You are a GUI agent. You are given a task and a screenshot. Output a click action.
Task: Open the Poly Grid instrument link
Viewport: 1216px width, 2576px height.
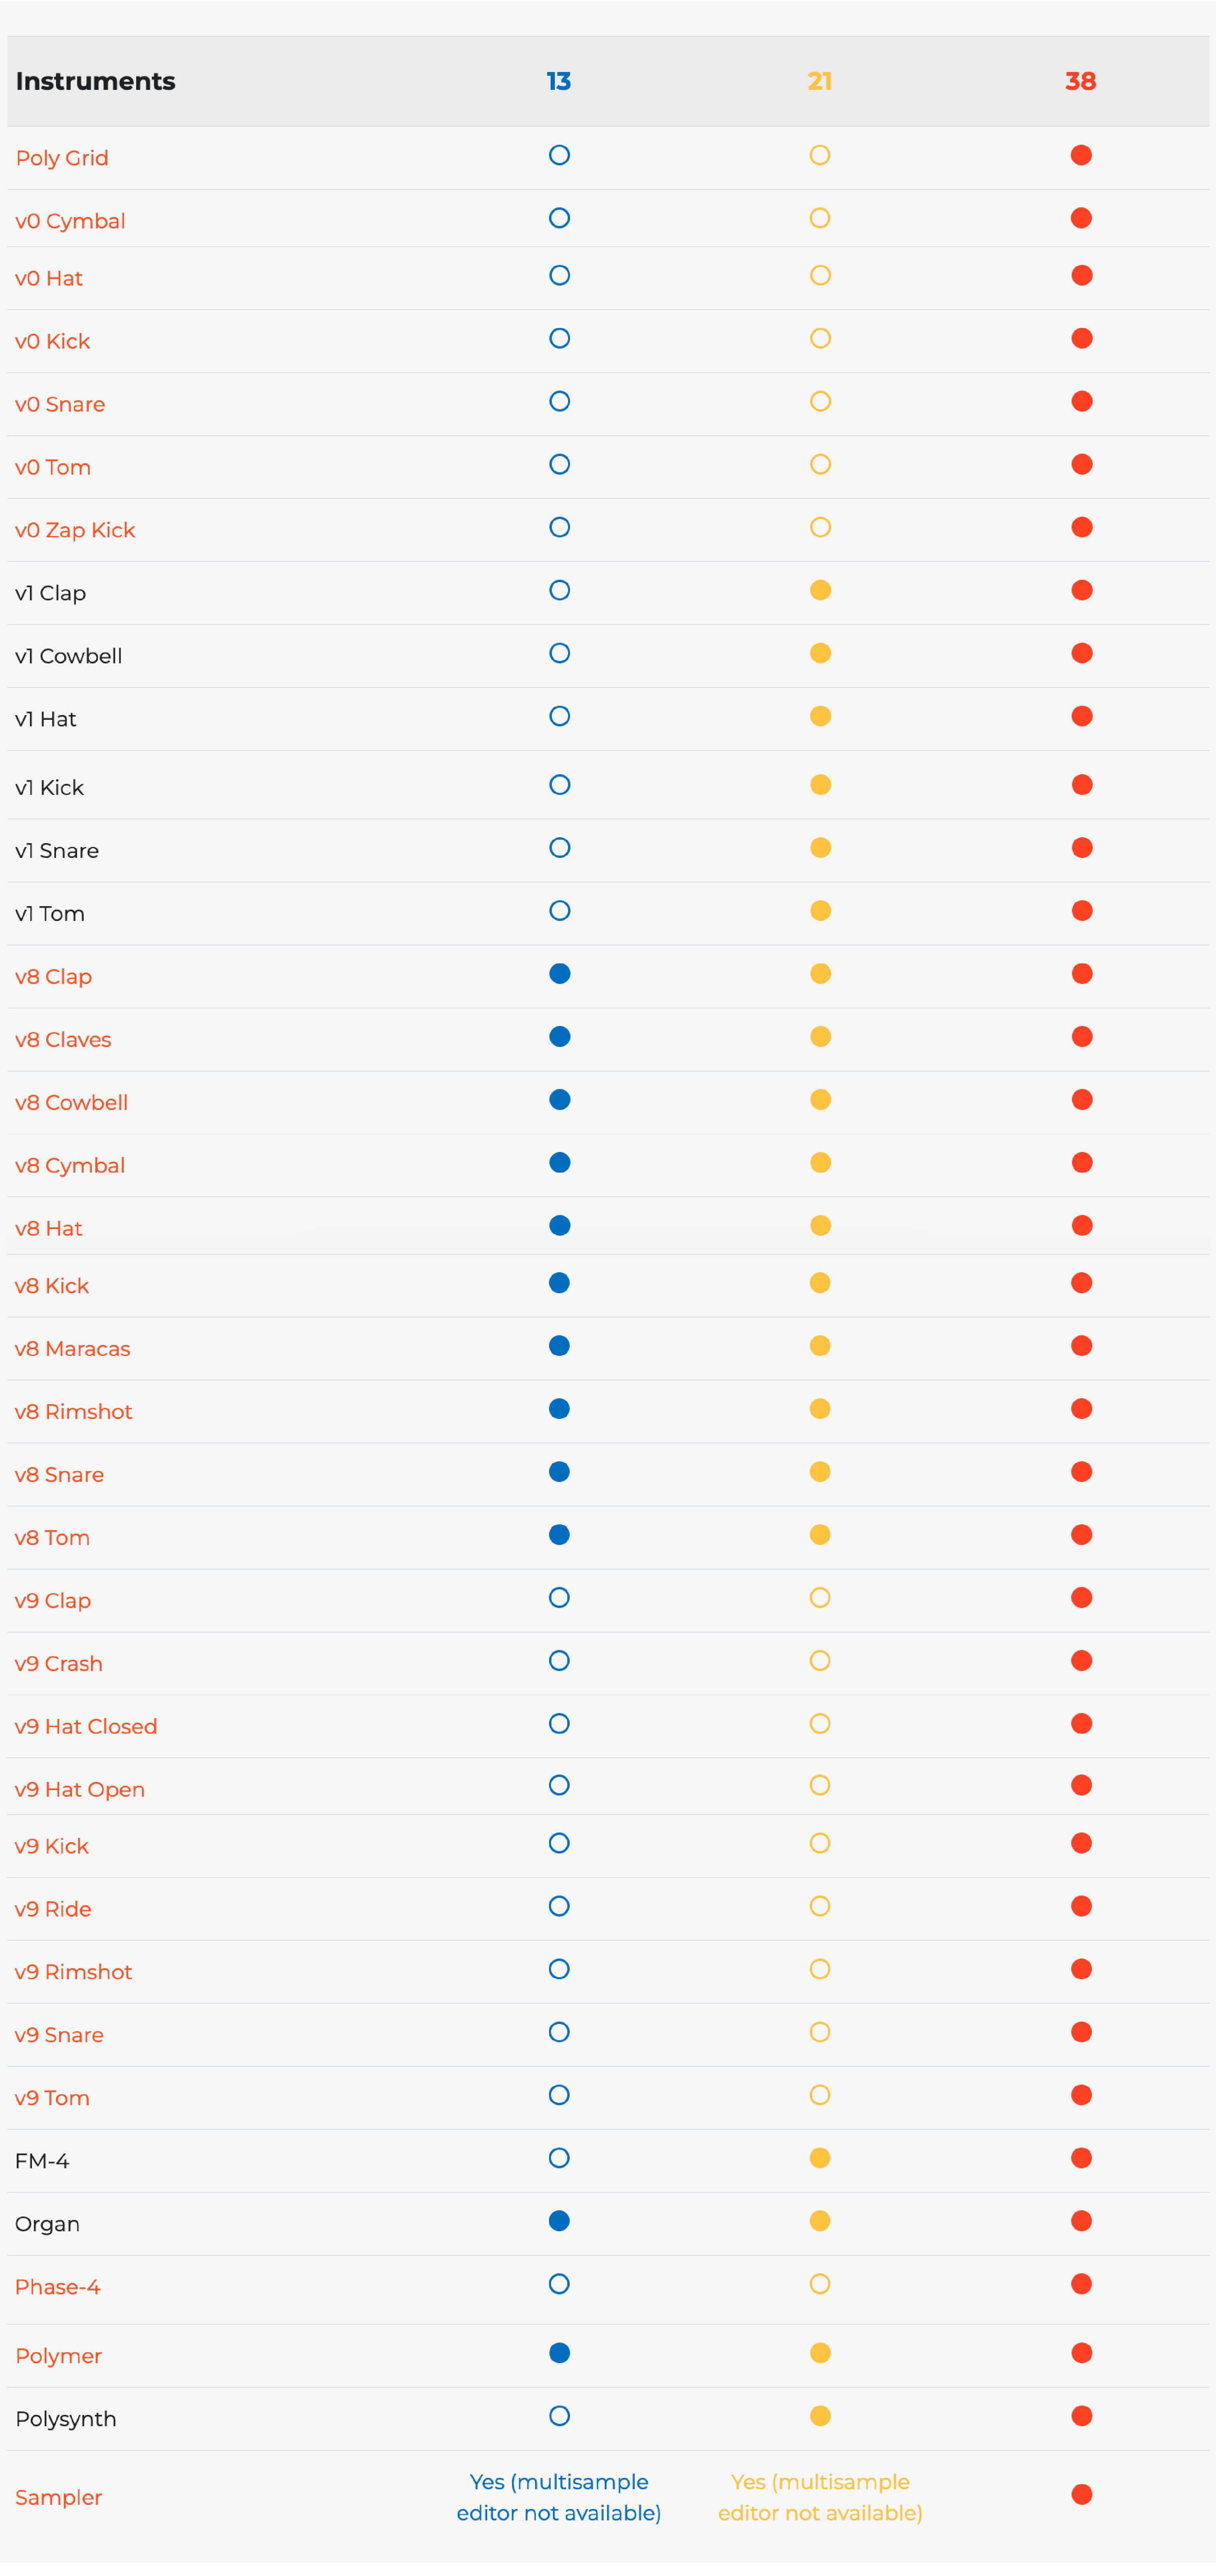62,158
